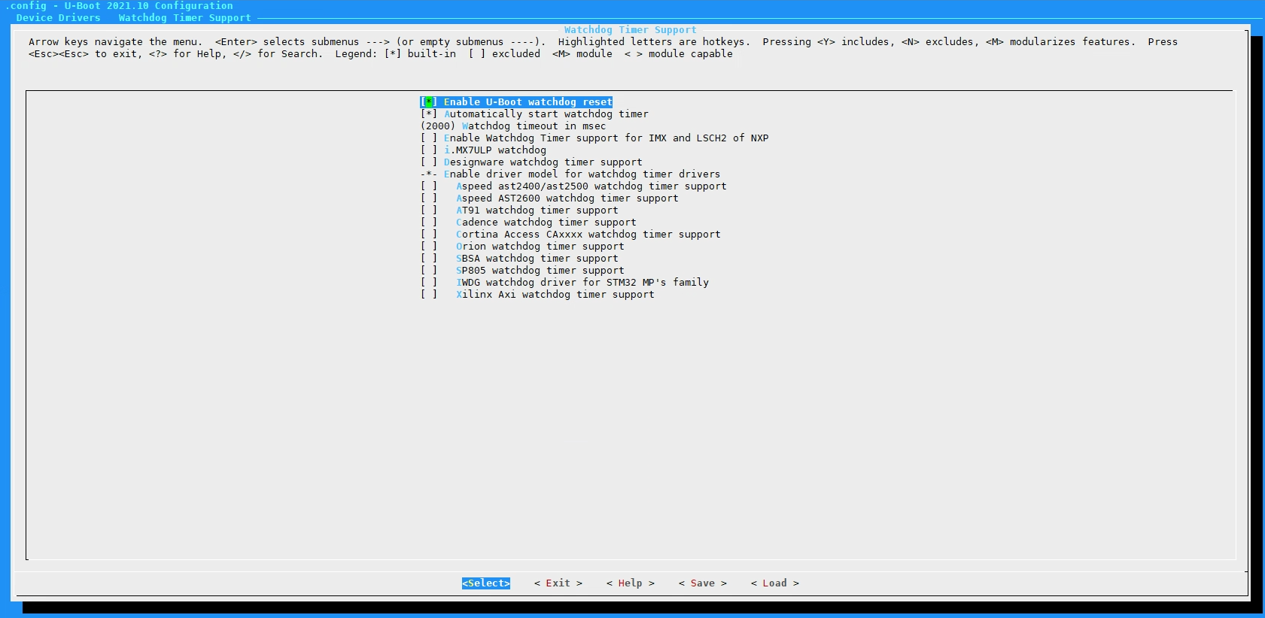Click 'Watchdog Timer Support' breadcrumb in header
The width and height of the screenshot is (1265, 618).
click(184, 18)
